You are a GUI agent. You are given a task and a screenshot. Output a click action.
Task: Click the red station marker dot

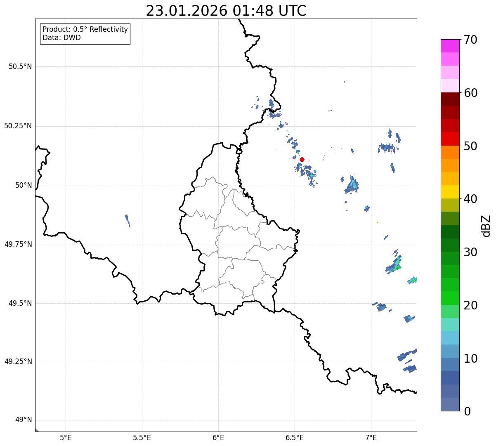[x=302, y=159]
